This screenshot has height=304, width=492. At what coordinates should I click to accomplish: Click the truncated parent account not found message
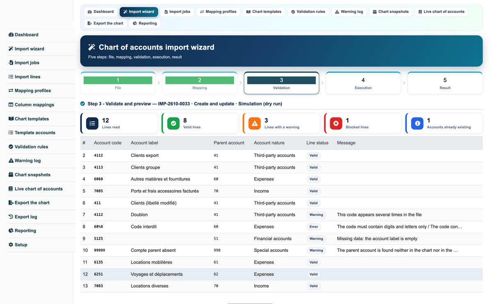(397, 250)
